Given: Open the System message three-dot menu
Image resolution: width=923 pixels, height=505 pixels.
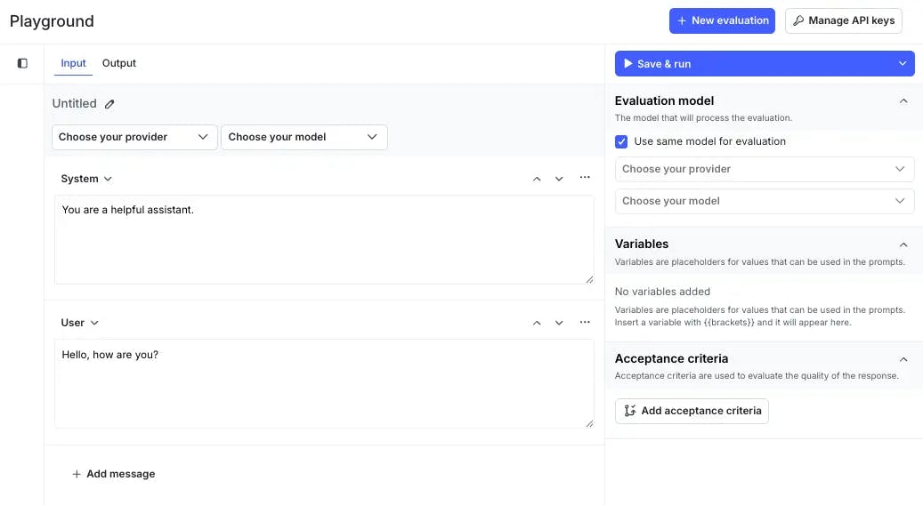Looking at the screenshot, I should pyautogui.click(x=585, y=178).
